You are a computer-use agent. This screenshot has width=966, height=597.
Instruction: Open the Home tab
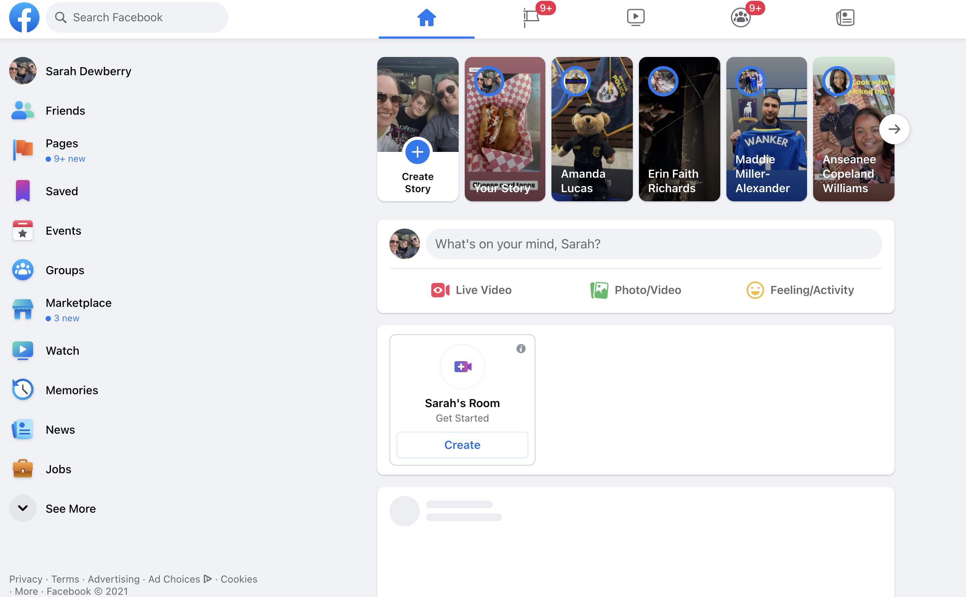click(426, 18)
